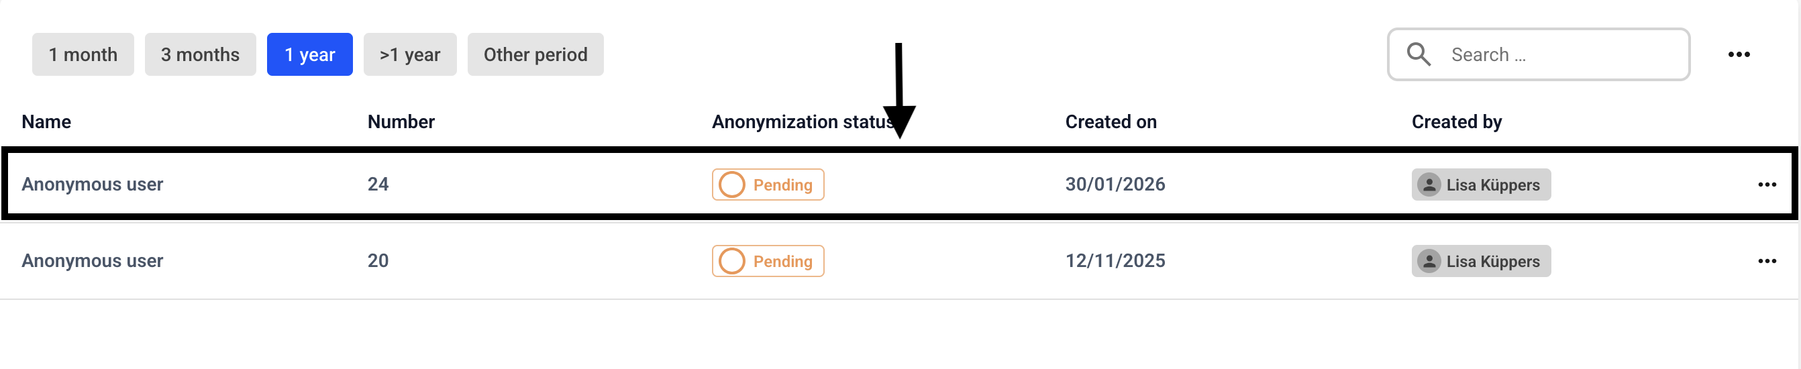Open row actions for request number 24

[x=1767, y=184]
